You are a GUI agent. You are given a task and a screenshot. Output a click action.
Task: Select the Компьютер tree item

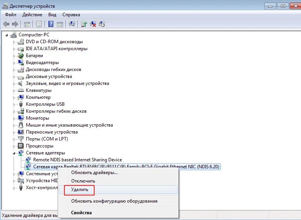38,97
